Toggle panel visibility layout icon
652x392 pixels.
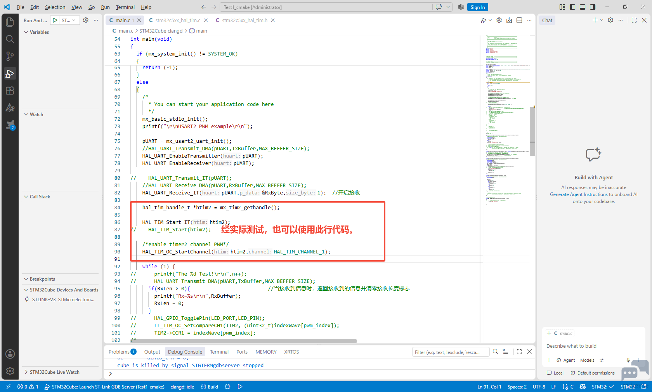(x=583, y=7)
